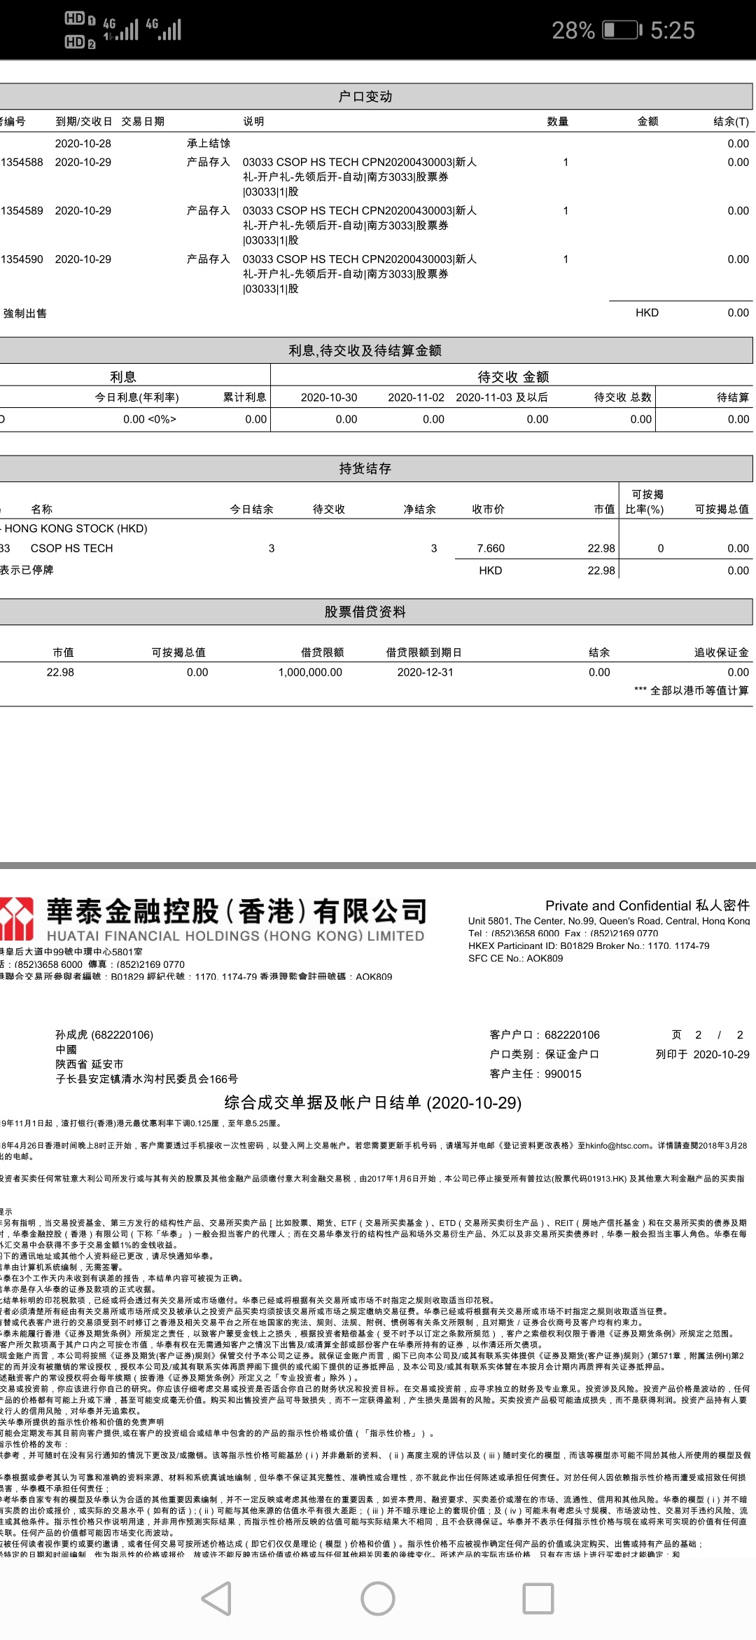Select the 0.00 <0%> interest value
756x1640 pixels.
150,419
